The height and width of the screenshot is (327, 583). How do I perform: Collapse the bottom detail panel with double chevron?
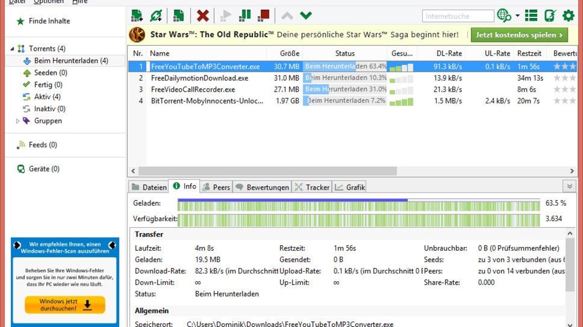tap(569, 186)
